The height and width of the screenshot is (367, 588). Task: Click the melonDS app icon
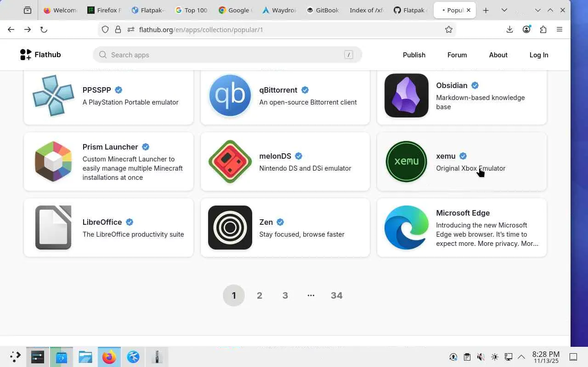coord(230,161)
